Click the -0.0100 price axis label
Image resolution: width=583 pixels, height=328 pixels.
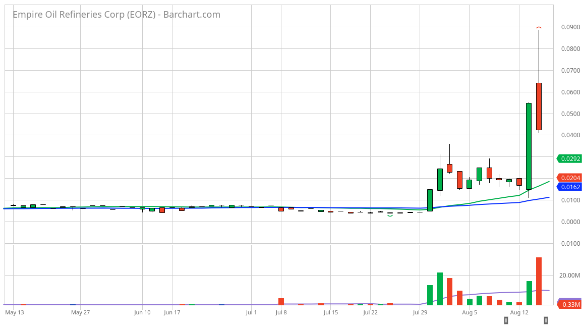pyautogui.click(x=569, y=244)
